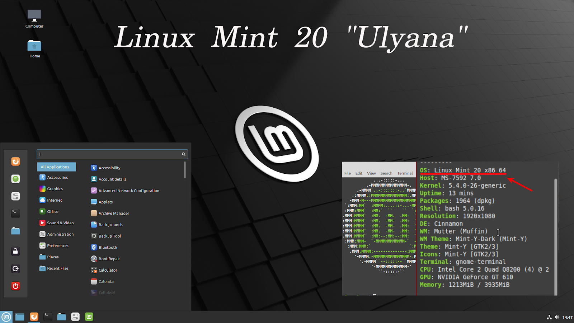The width and height of the screenshot is (574, 323).
Task: Open Software Manager in the menu favorites sidebar
Action: (x=15, y=179)
